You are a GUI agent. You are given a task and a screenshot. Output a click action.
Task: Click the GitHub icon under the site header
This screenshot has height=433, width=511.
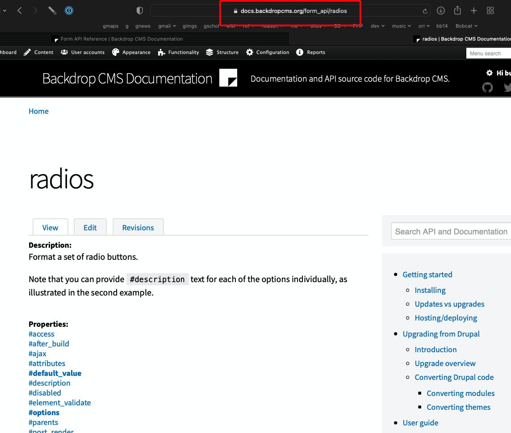(487, 87)
